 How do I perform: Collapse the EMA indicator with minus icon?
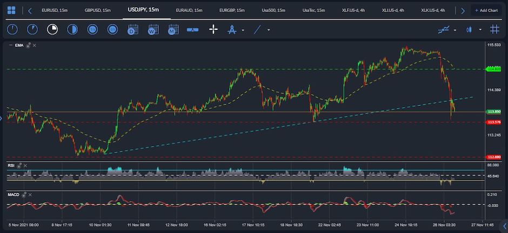click(x=11, y=45)
